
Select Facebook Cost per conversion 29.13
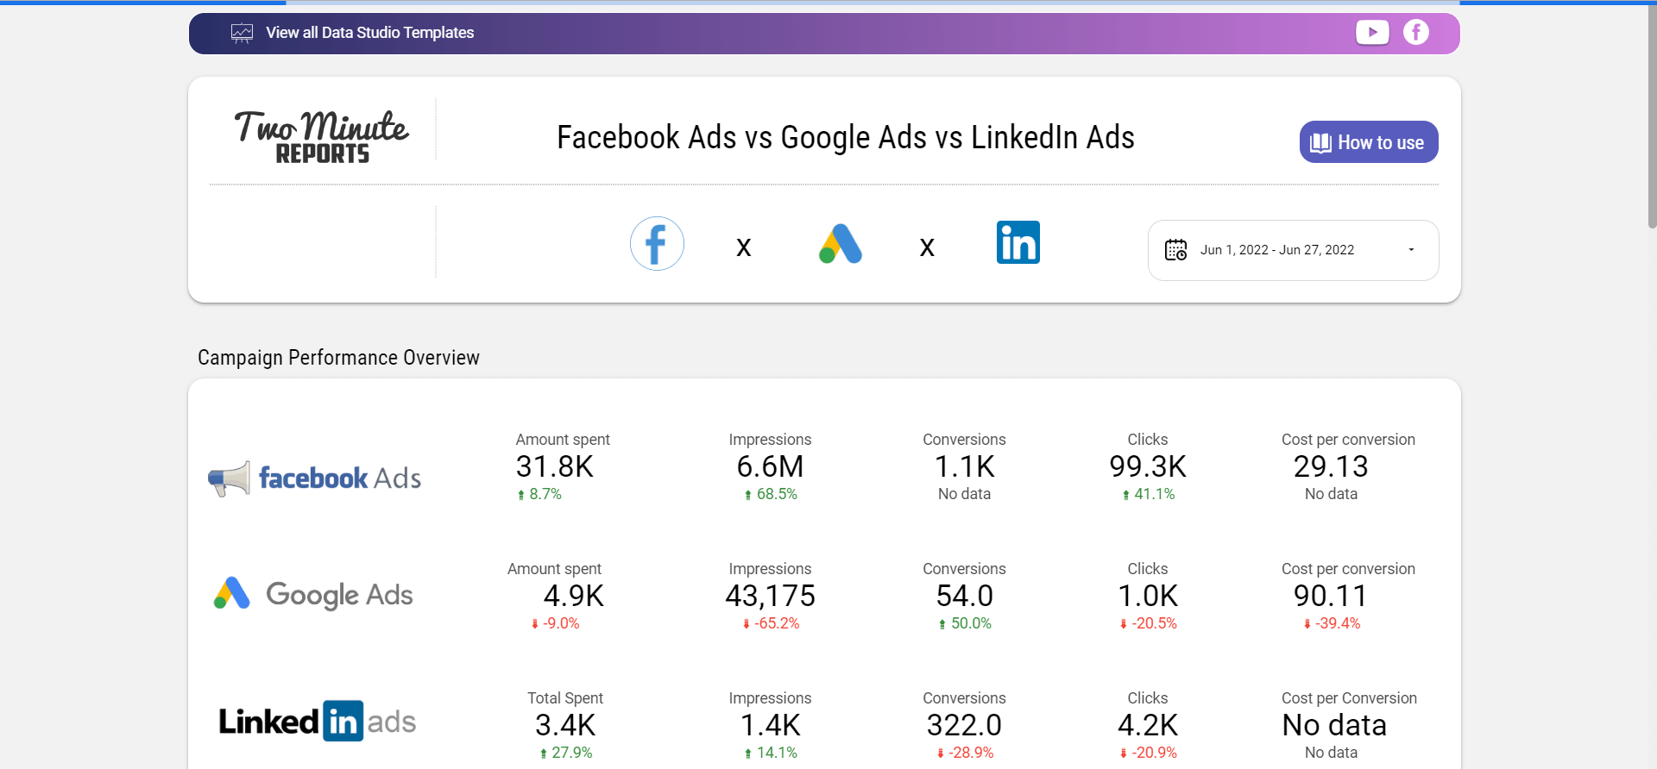(1331, 466)
